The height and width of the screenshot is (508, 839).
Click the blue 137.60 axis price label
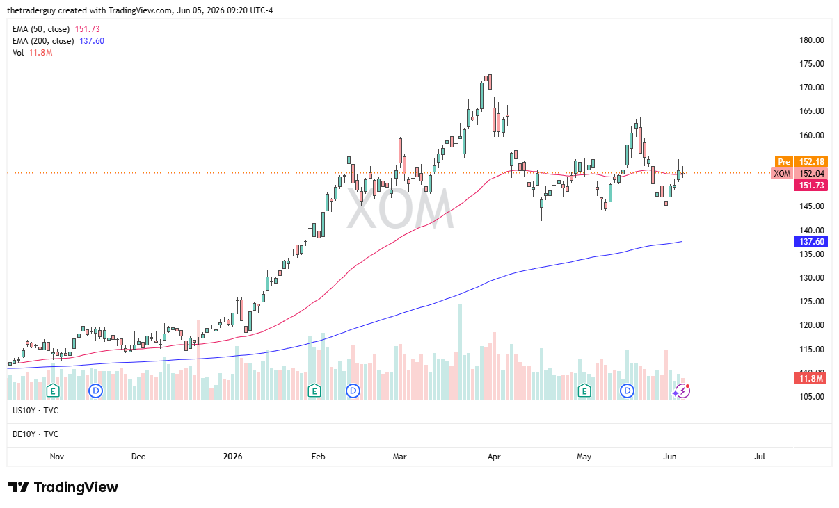pos(810,242)
